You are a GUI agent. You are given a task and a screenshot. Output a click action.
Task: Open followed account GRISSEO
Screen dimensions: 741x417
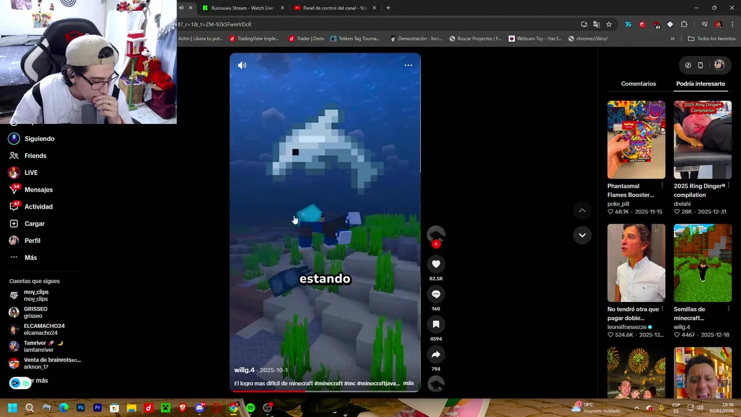[28, 313]
